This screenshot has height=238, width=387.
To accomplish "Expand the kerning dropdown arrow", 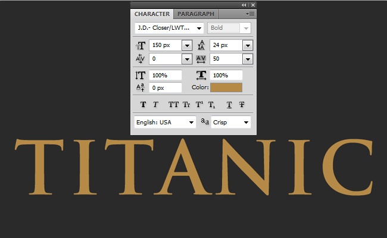I will [x=187, y=59].
